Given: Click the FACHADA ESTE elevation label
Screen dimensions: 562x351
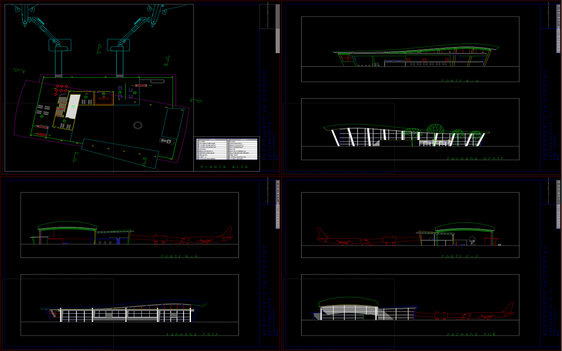Looking at the screenshot, I should coord(192,335).
